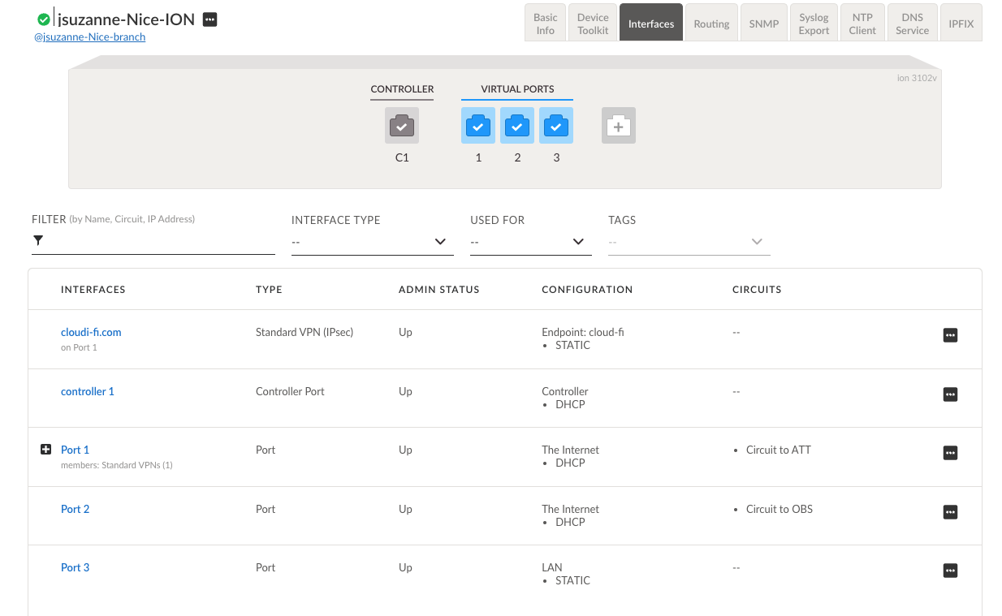Image resolution: width=1002 pixels, height=616 pixels.
Task: Toggle virtual port 3 selection
Action: point(556,125)
